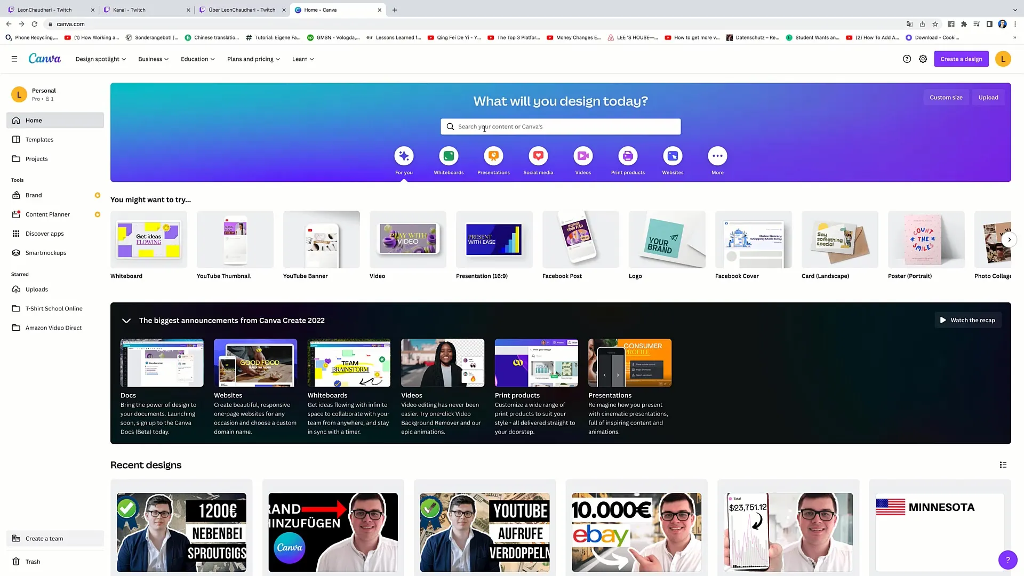Open the Personal team switcher
This screenshot has height=576, width=1024.
point(56,94)
